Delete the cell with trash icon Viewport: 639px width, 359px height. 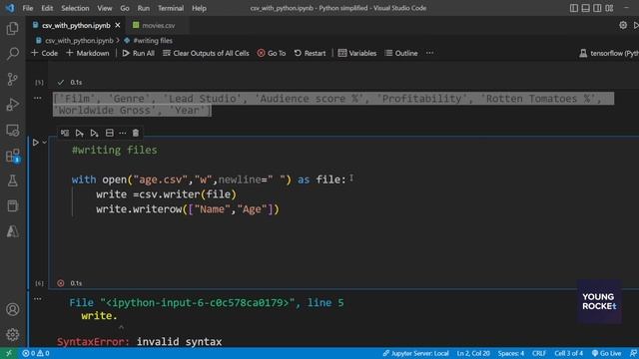pos(136,133)
